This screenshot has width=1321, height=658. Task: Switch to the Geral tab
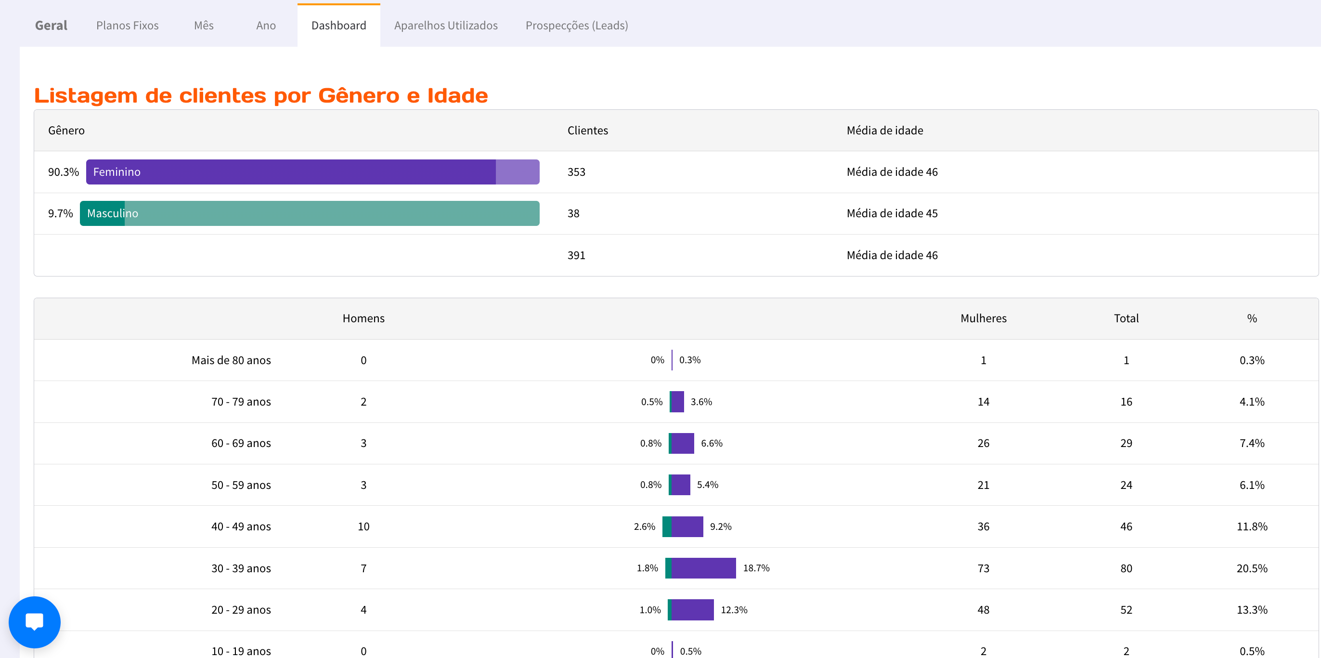click(51, 25)
